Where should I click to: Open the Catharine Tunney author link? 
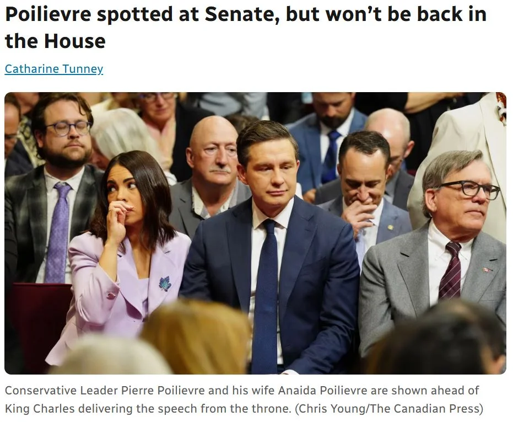(54, 69)
